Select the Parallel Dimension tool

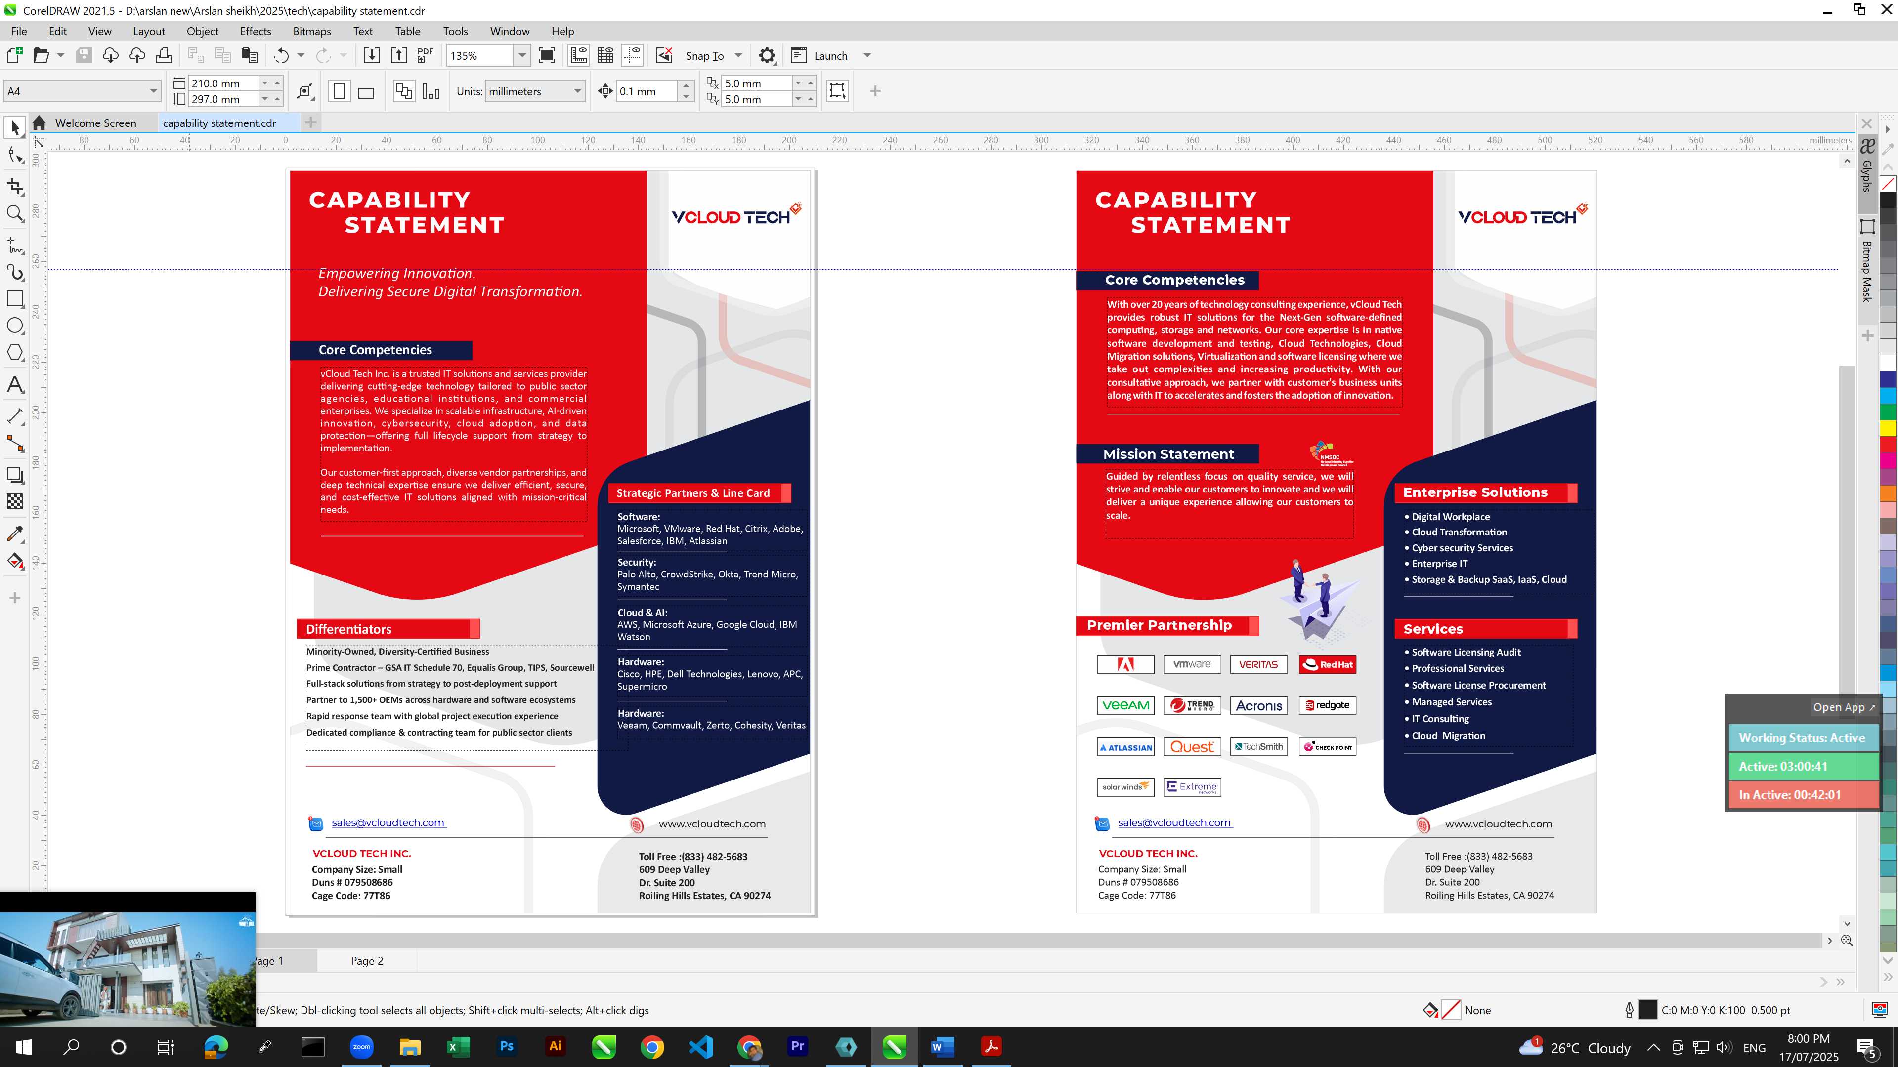click(x=15, y=416)
